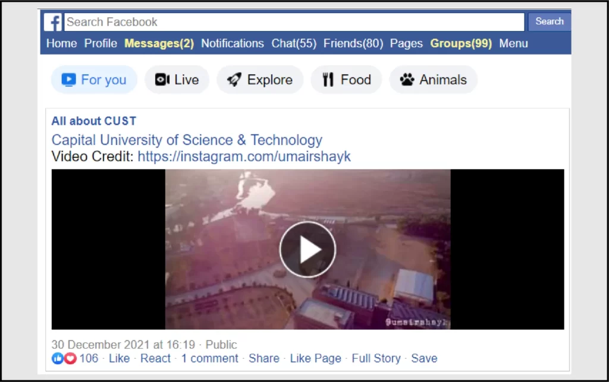Click the Like Page link
This screenshot has width=609, height=382.
pyautogui.click(x=315, y=358)
